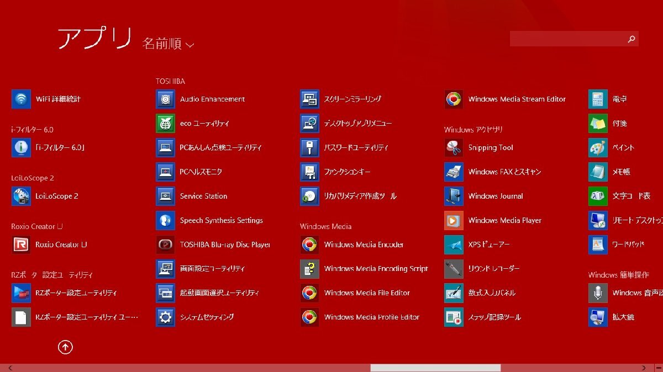Screen dimensions: 663x372
Task: Open the Snipping Tool scissors icon
Action: [x=454, y=148]
